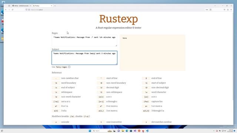Open the browser extensions icon

click(228, 10)
